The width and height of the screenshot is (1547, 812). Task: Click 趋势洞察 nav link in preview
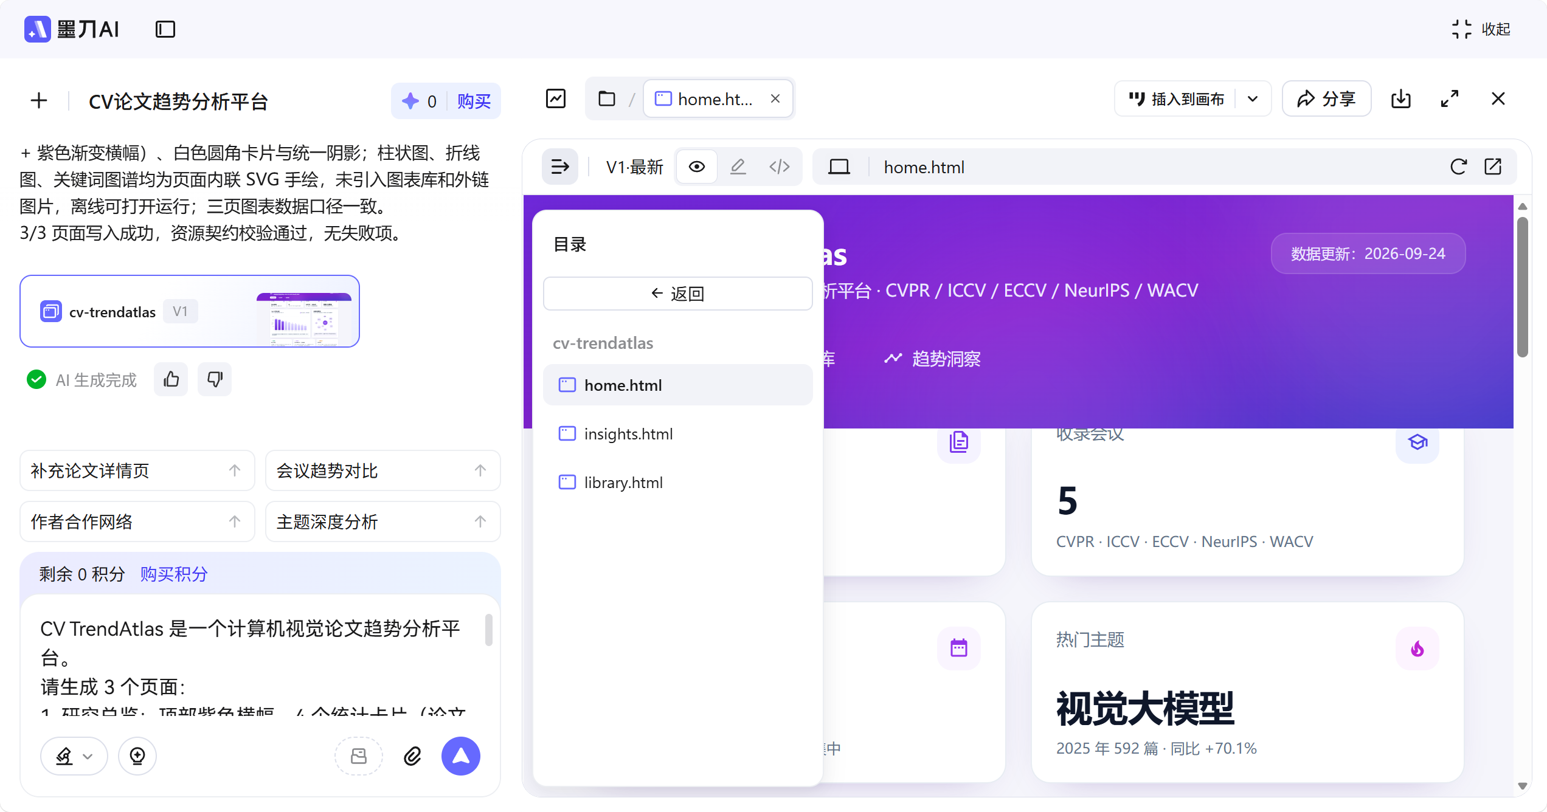point(932,359)
